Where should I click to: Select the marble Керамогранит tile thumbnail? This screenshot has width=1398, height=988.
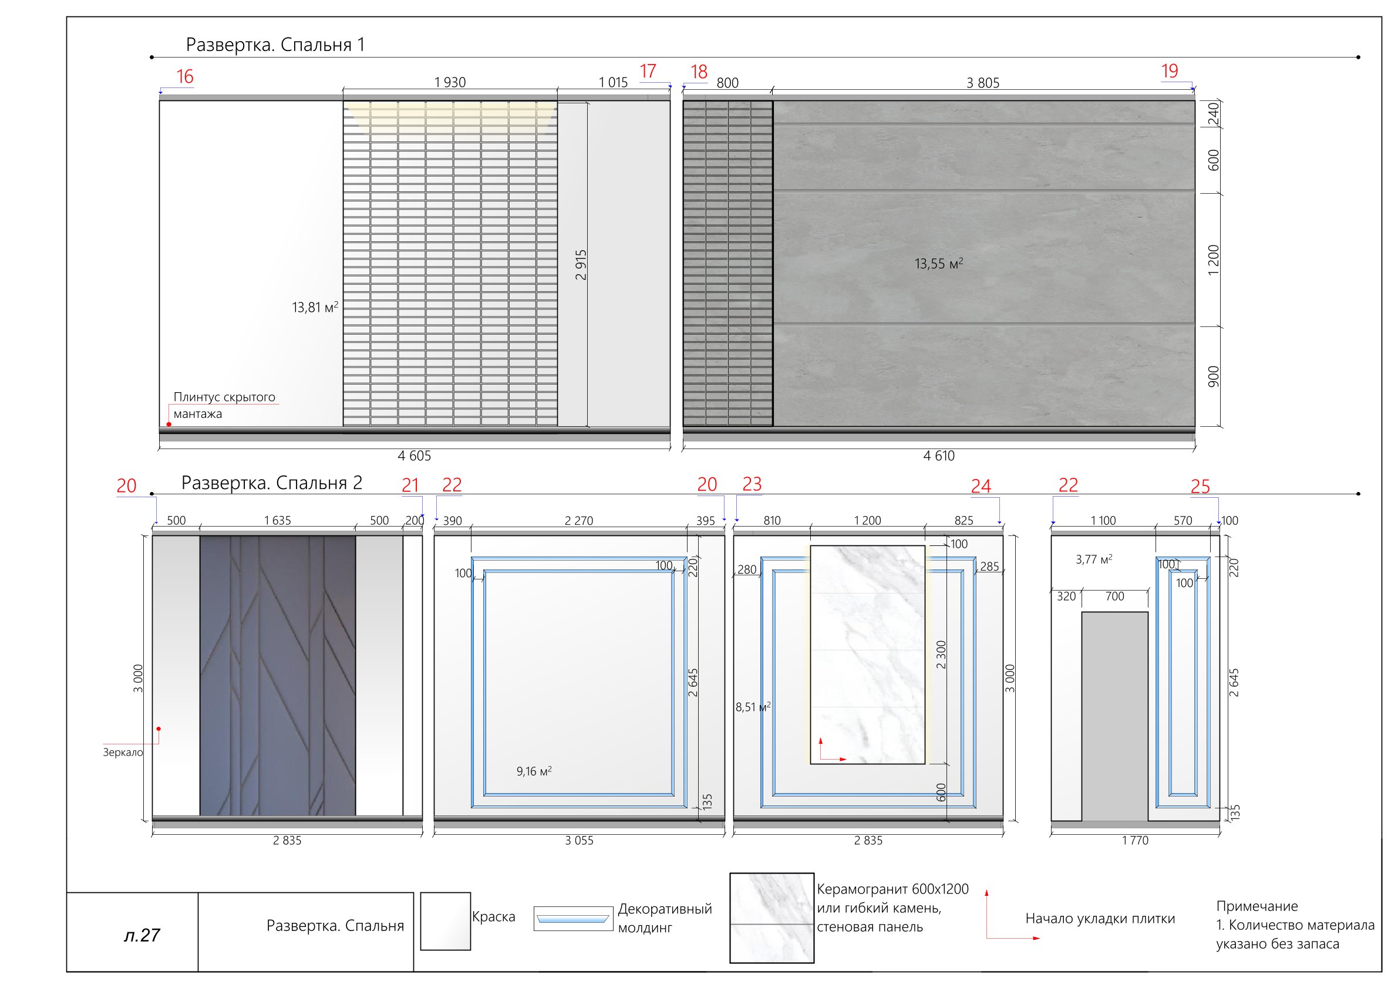coord(772,918)
